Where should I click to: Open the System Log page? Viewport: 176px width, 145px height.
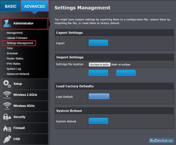pyautogui.click(x=14, y=69)
